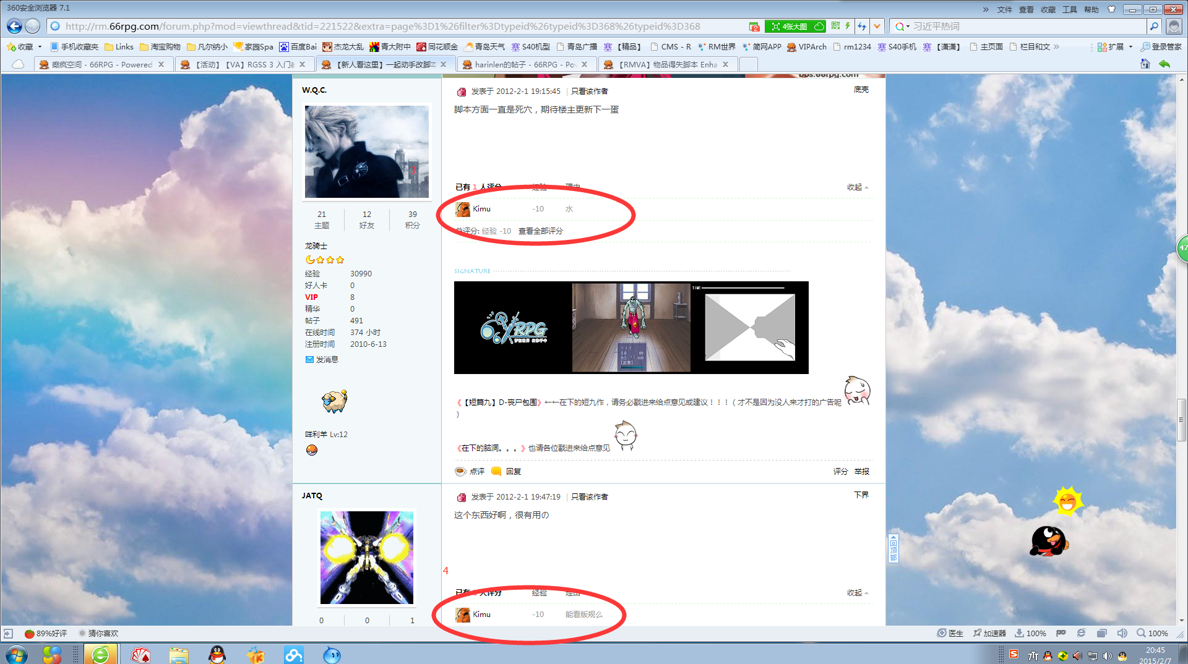Image resolution: width=1188 pixels, height=664 pixels.
Task: Open the 文件 menu
Action: click(x=1005, y=9)
